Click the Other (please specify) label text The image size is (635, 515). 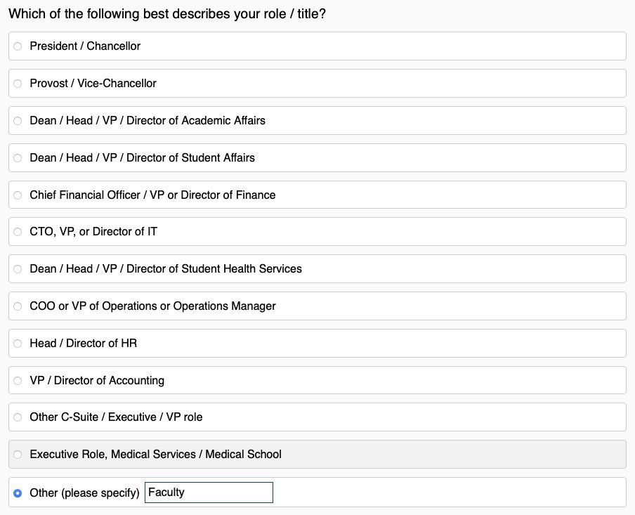point(84,493)
